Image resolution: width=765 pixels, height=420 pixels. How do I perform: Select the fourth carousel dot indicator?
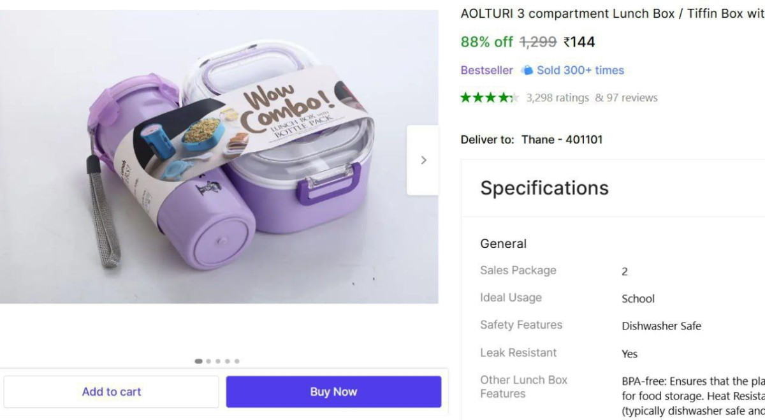[228, 361]
